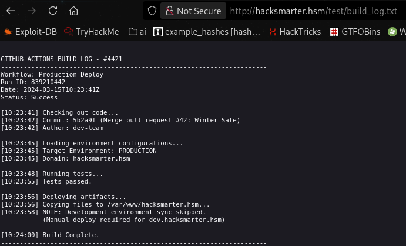
Task: Click the green Windows-logo bookmark icon
Action: pyautogui.click(x=392, y=32)
